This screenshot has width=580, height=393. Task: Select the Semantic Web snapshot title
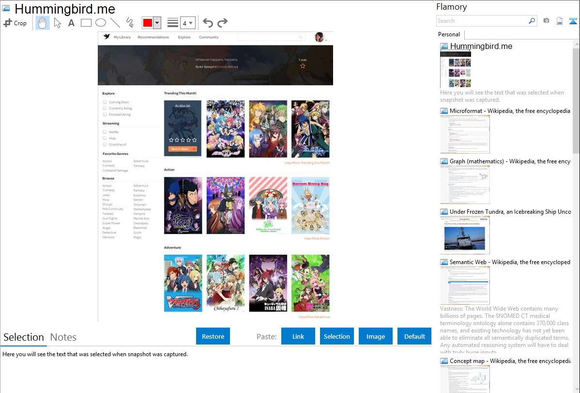tap(510, 262)
